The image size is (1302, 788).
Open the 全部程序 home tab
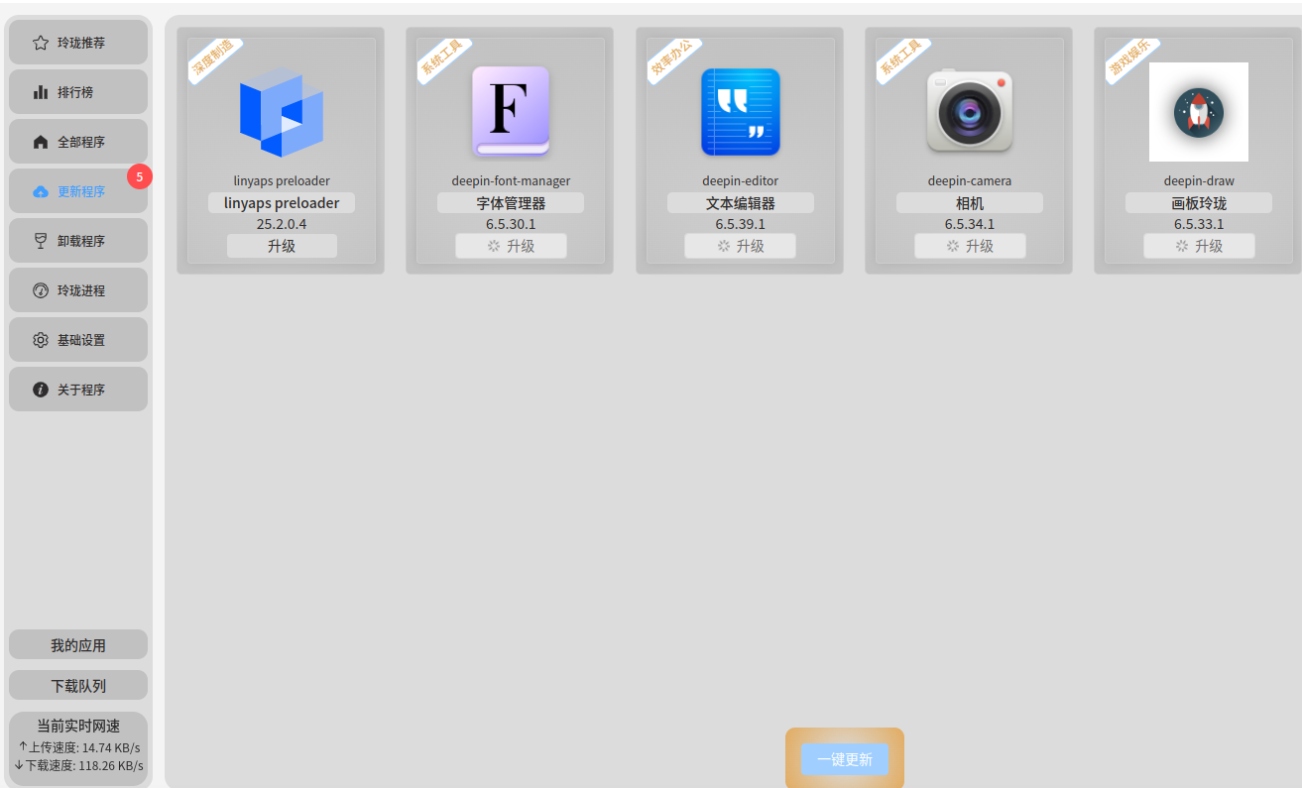coord(78,142)
